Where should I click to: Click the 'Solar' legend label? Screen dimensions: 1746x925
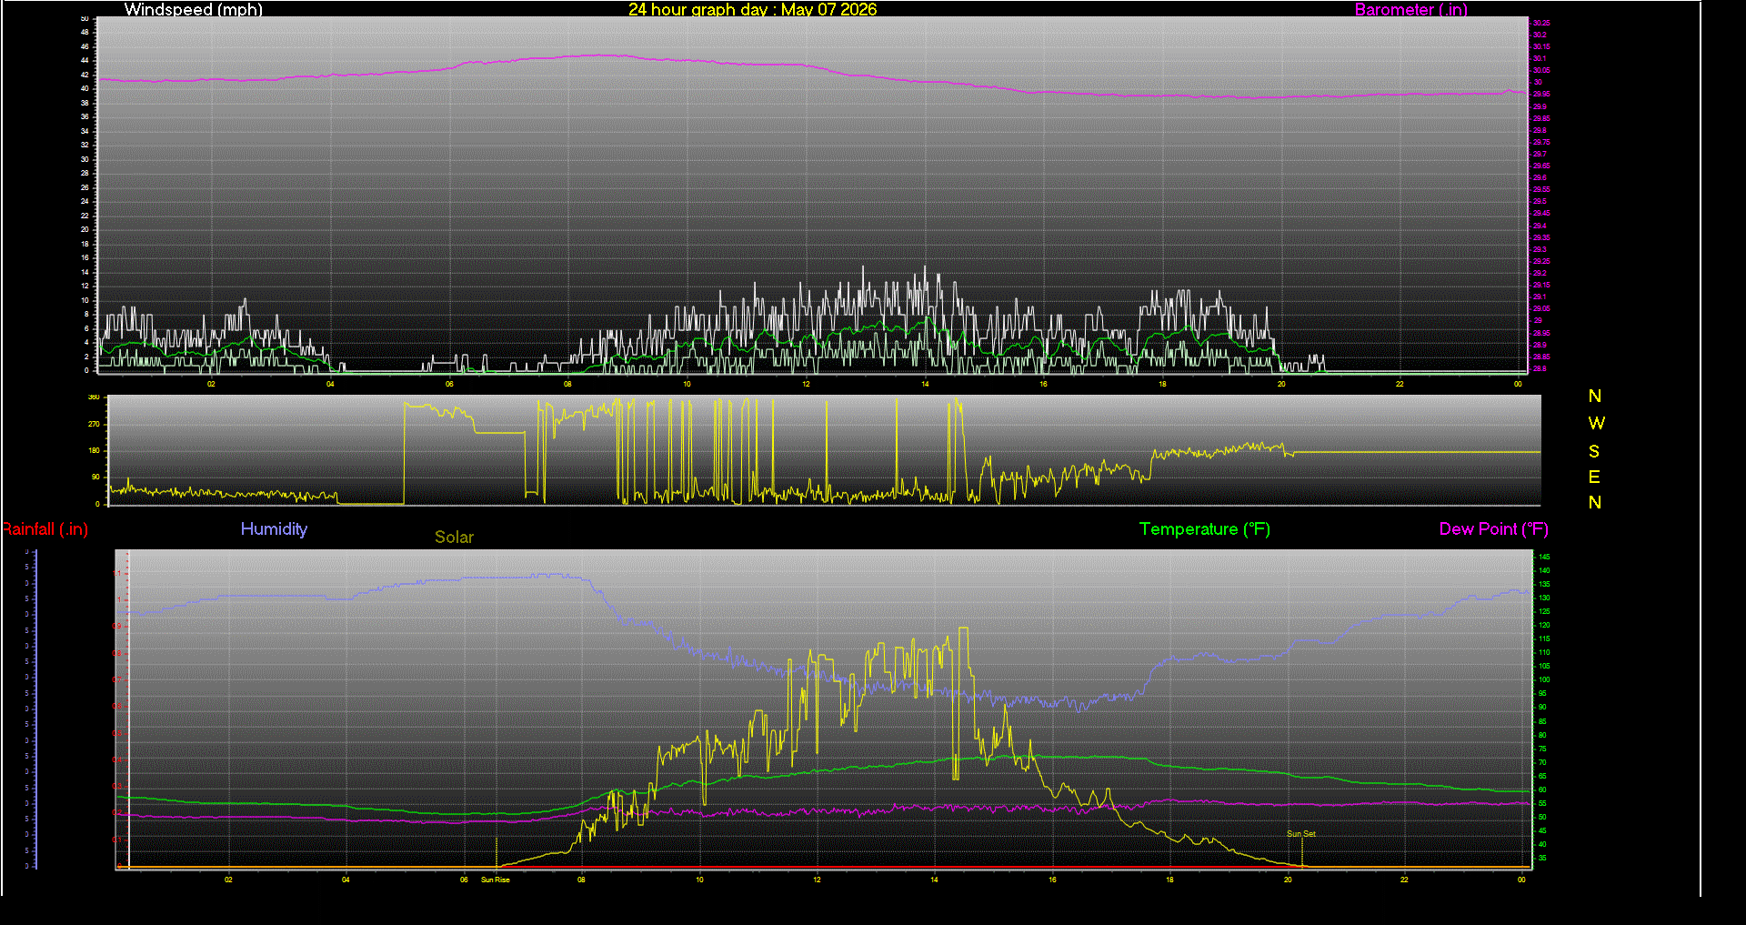click(x=454, y=537)
